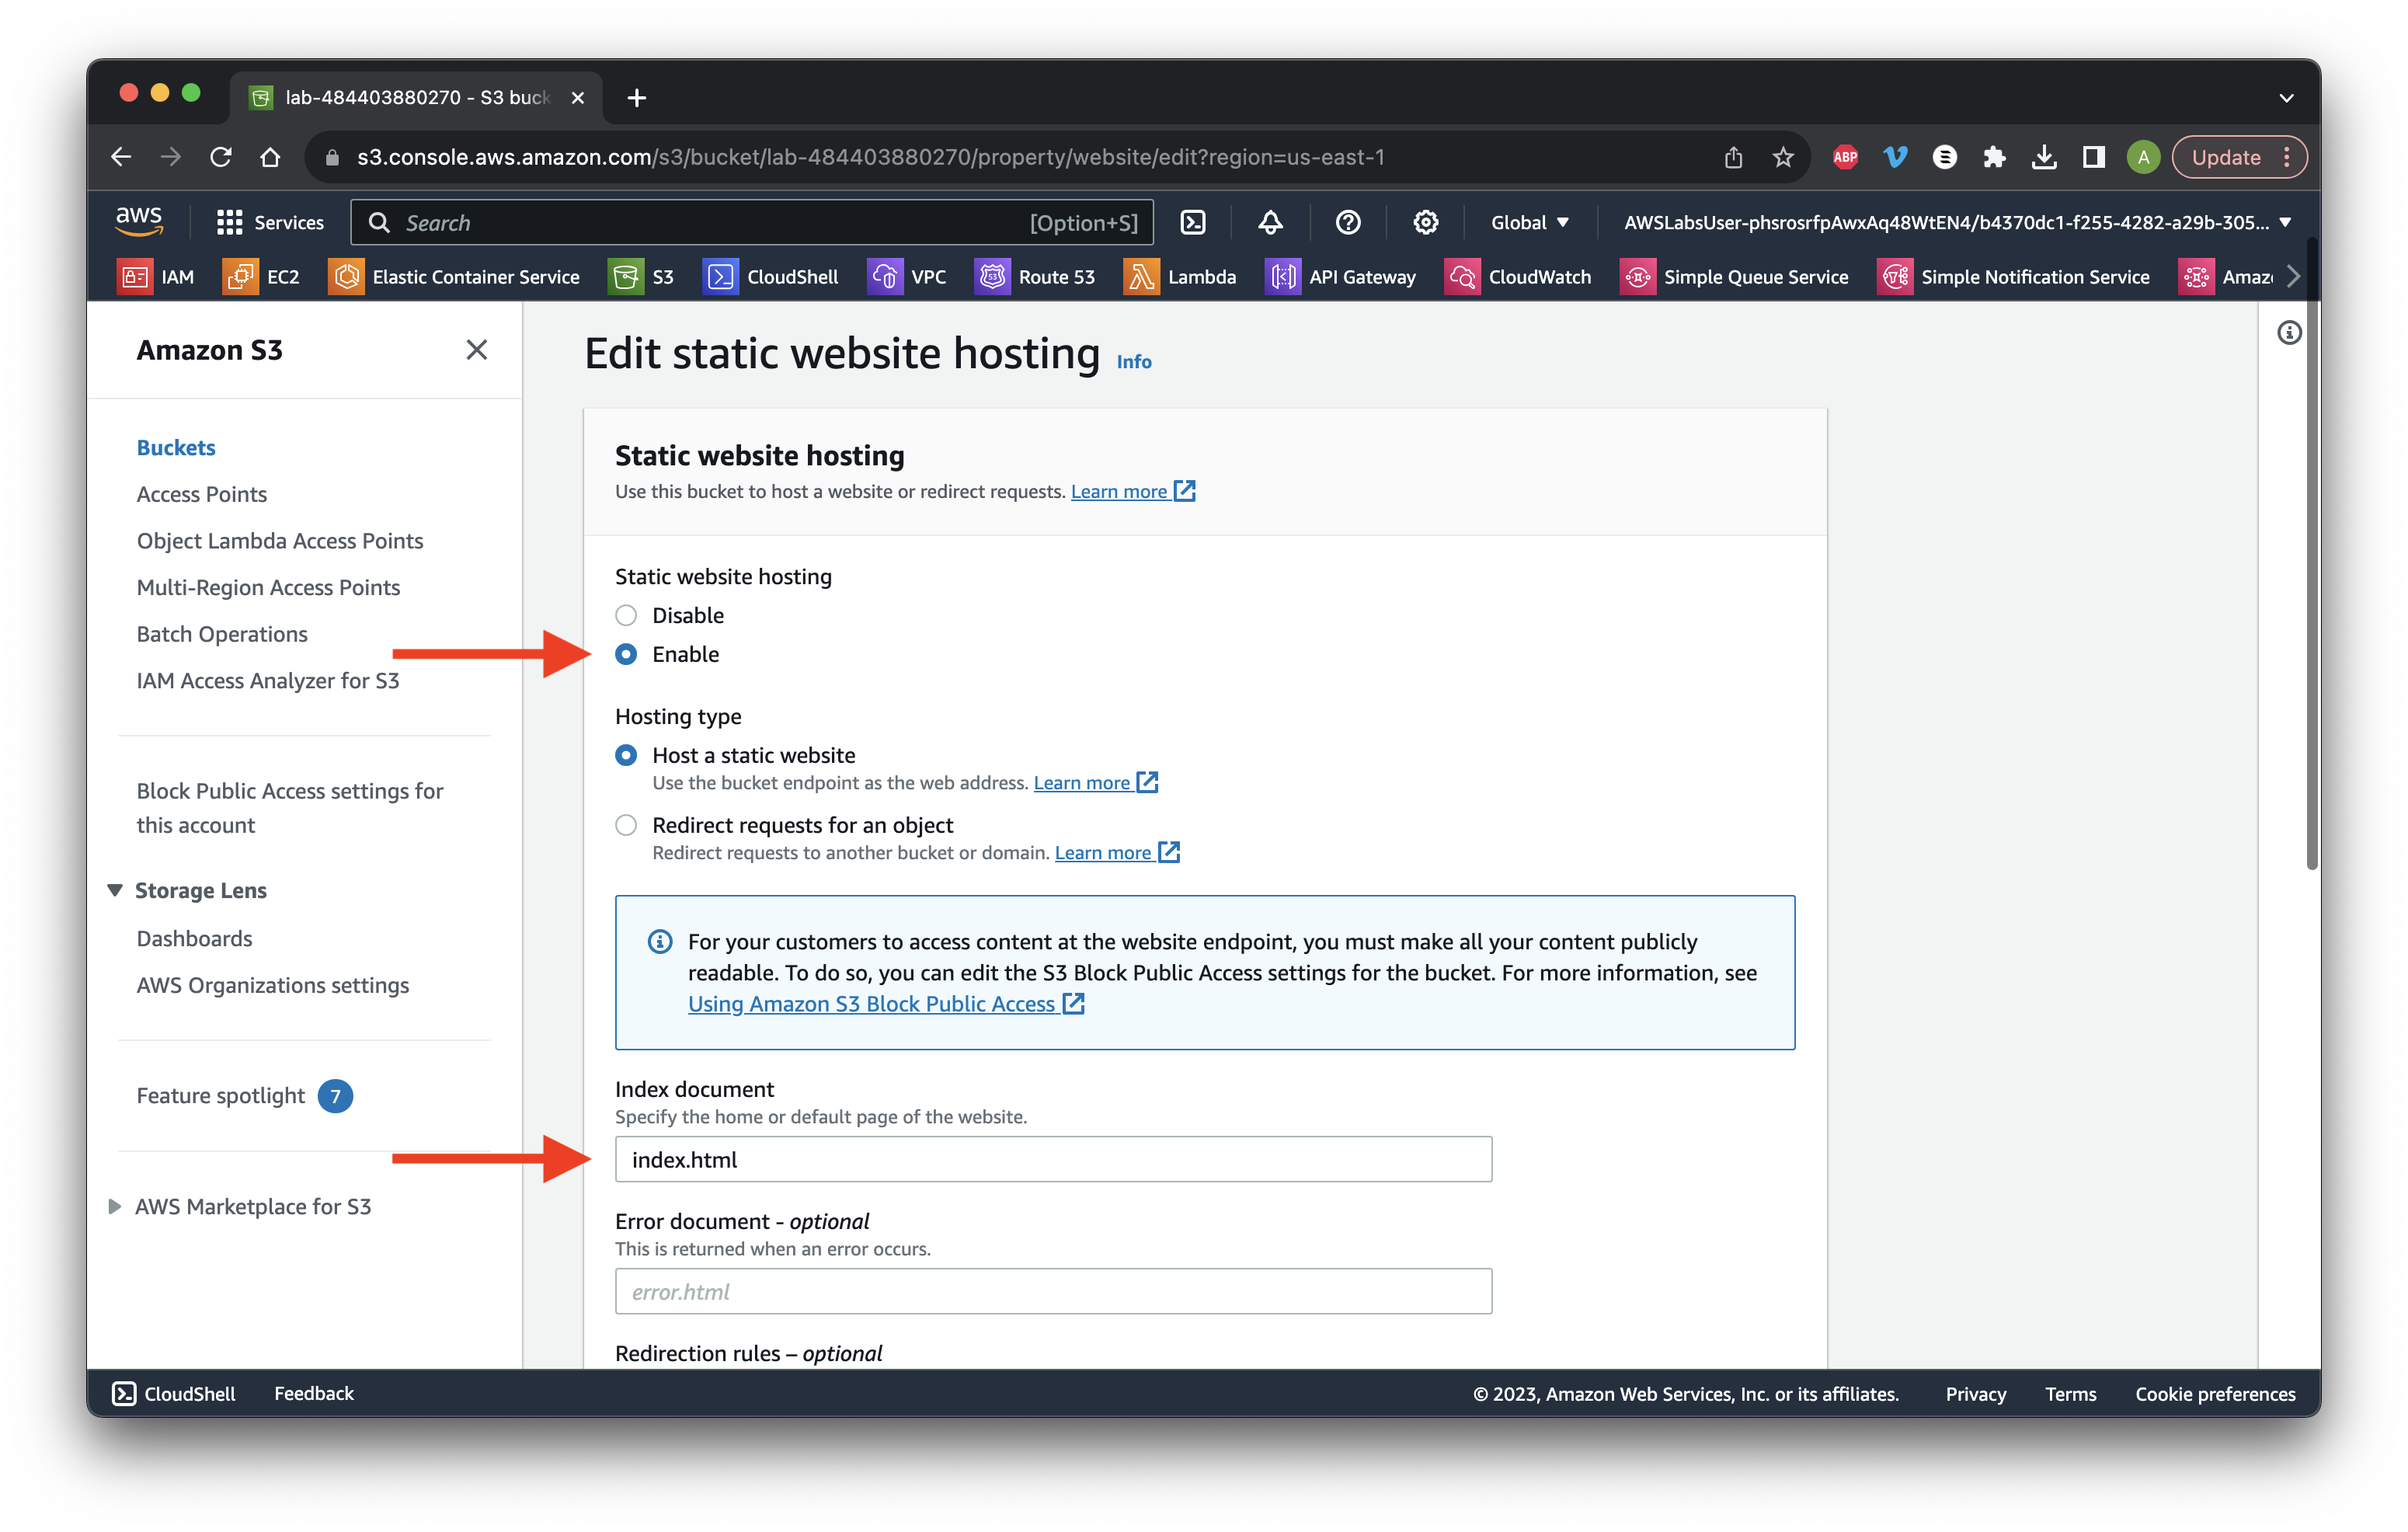Open the IAM favorite shortcut
The image size is (2408, 1532).
[x=156, y=277]
